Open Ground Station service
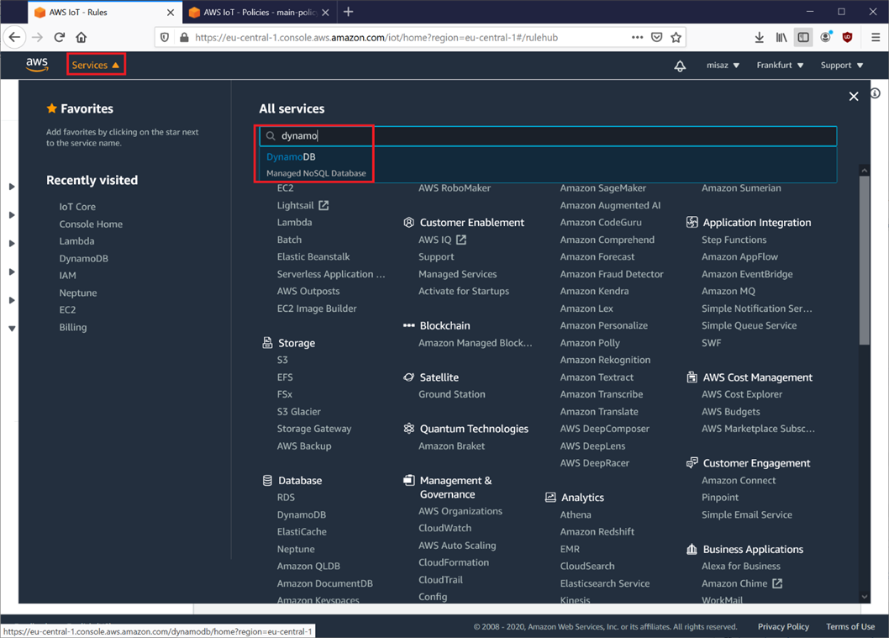The width and height of the screenshot is (889, 638). [452, 394]
